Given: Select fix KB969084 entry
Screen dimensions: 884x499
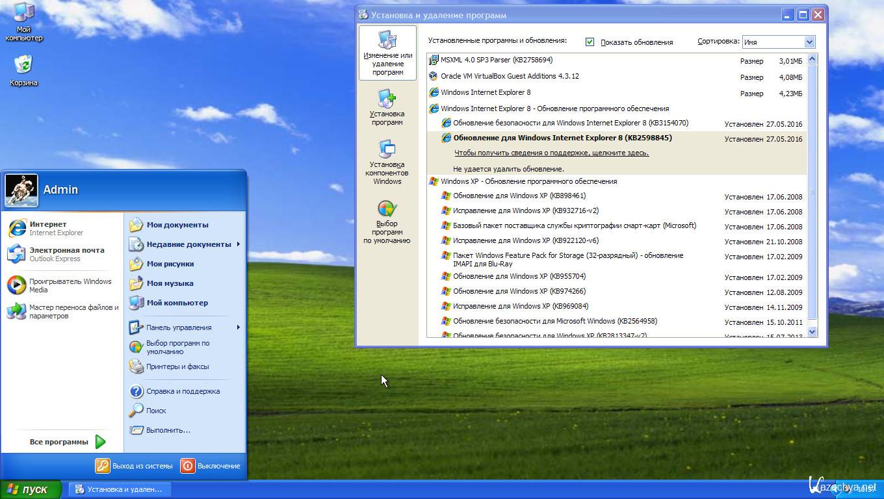Looking at the screenshot, I should [616, 307].
